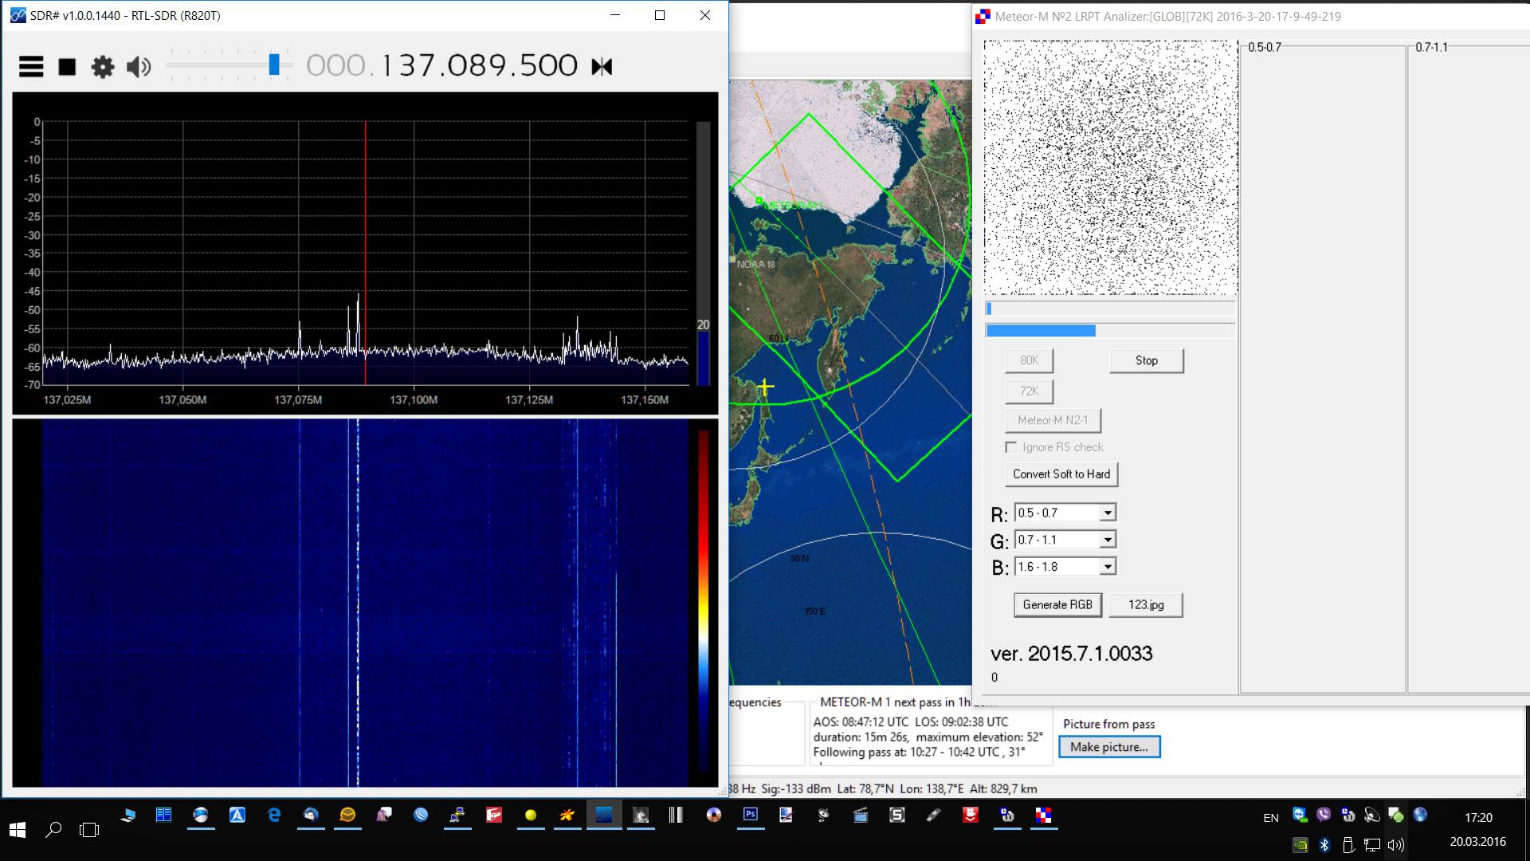1530x861 pixels.
Task: Open Viber tray icon
Action: [x=1324, y=815]
